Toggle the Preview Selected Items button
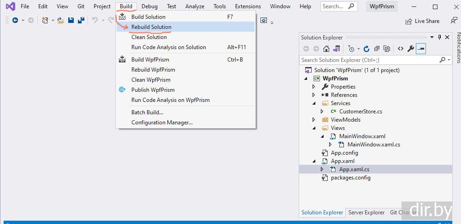This screenshot has width=461, height=224. click(420, 49)
